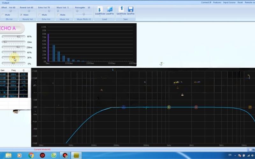Expand the SaveMode dropdown arrow
This screenshot has width=255, height=159.
coord(121,16)
